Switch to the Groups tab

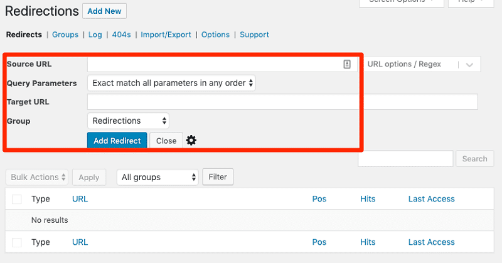65,35
